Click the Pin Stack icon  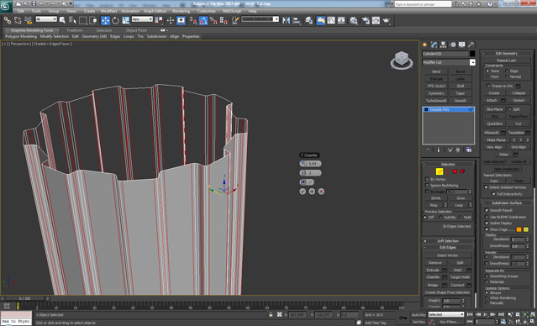[x=428, y=150]
